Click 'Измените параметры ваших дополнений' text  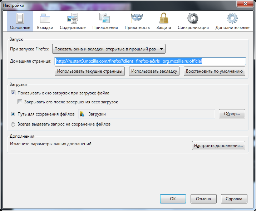point(51,144)
